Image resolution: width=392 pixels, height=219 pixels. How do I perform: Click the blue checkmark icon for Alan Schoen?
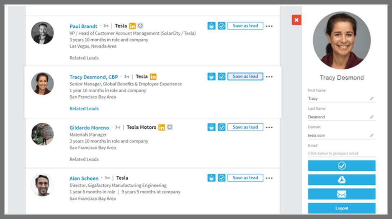point(222,178)
